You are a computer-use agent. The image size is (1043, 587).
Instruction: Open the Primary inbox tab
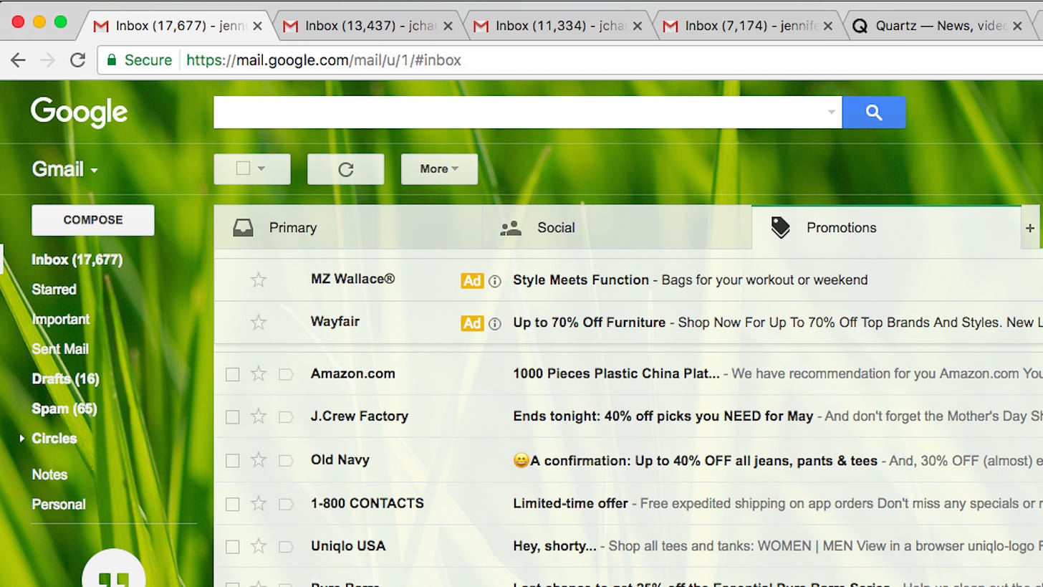click(348, 228)
